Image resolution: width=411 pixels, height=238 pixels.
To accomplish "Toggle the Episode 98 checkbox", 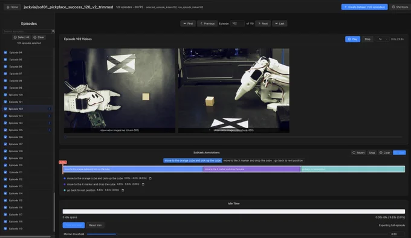I will point(5,81).
